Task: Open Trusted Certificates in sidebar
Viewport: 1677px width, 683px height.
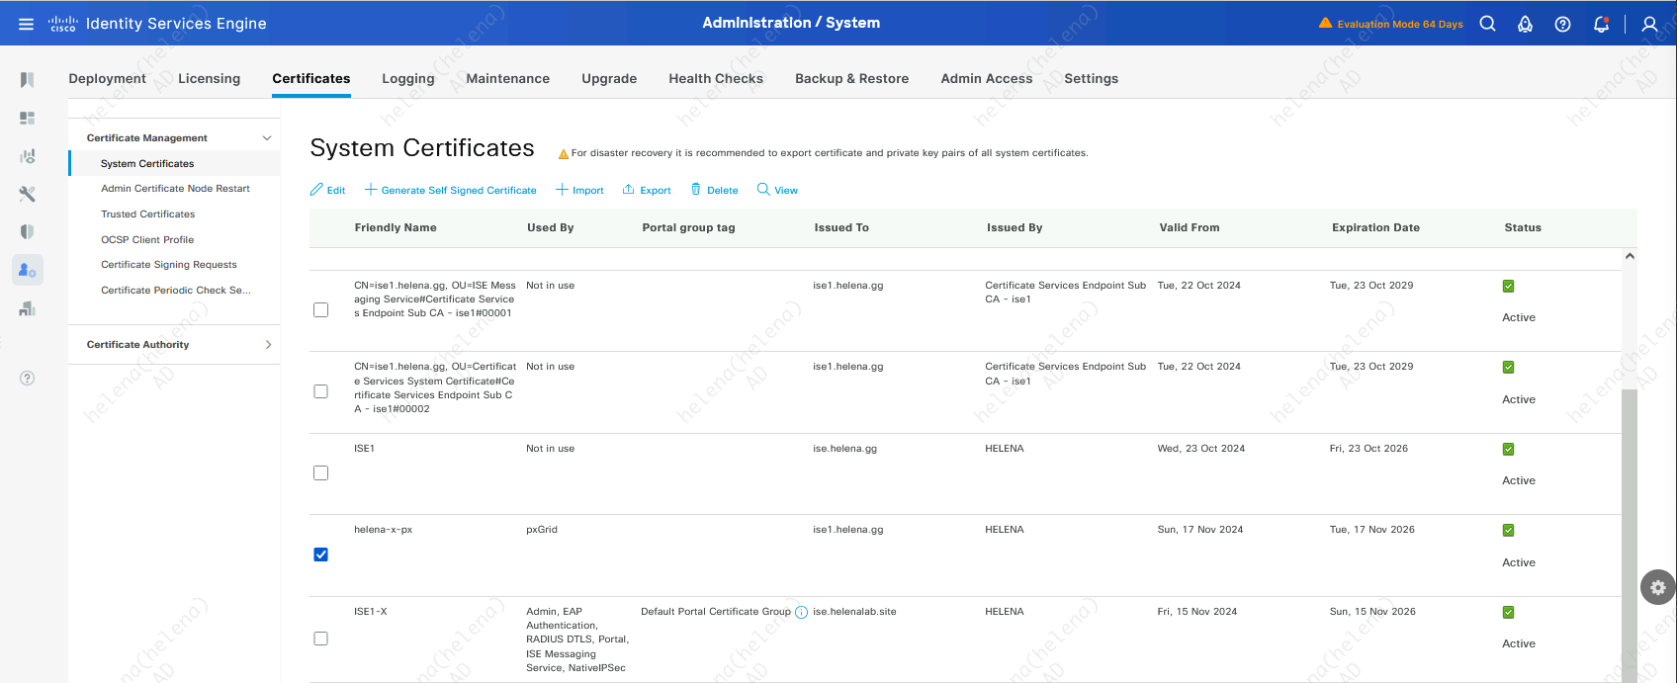Action: (147, 214)
